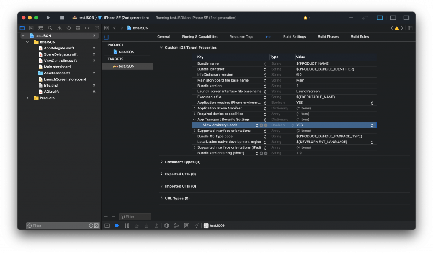The width and height of the screenshot is (433, 253).
Task: Open the Library with plus button
Action: click(x=351, y=18)
